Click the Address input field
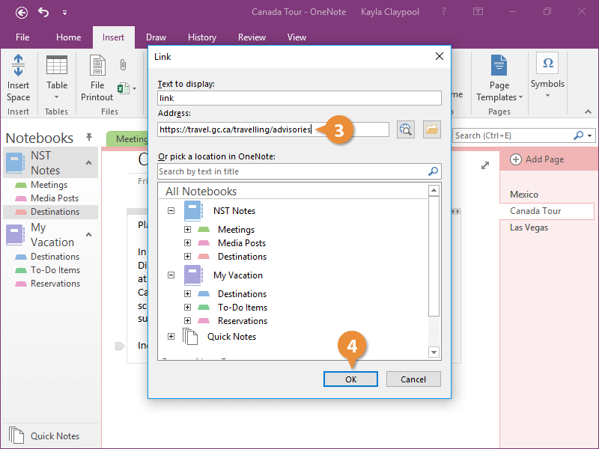 tap(273, 129)
